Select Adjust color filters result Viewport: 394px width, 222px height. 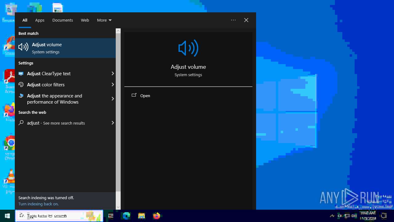[x=65, y=84]
